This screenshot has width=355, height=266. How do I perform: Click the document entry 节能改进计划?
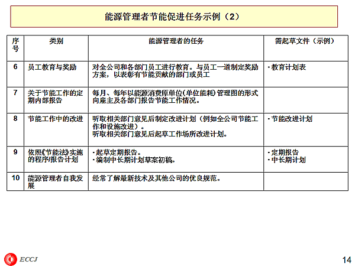(x=292, y=119)
